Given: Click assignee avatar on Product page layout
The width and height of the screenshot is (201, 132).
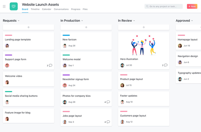Looking at the screenshot, I should pyautogui.click(x=122, y=85).
